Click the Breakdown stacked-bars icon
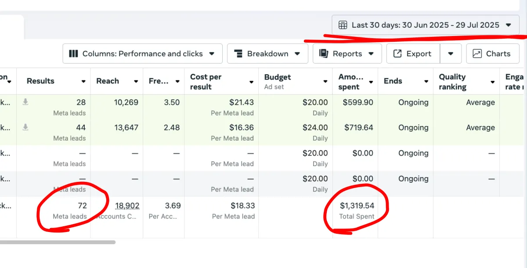527x268 pixels. tap(238, 54)
